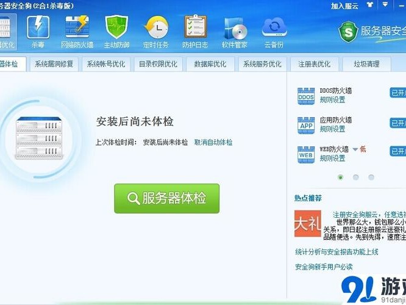Click the APP firewall icon
Screen dimensions: 406x305
(306, 126)
